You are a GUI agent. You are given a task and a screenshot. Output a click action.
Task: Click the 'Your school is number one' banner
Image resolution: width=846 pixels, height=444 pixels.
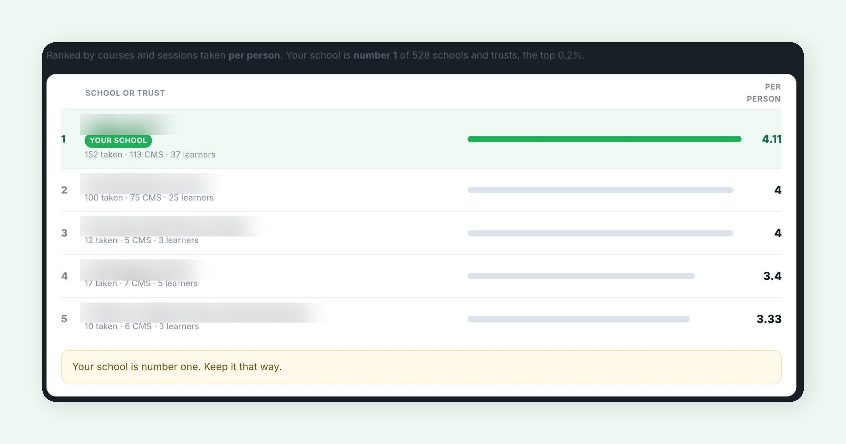click(x=421, y=366)
